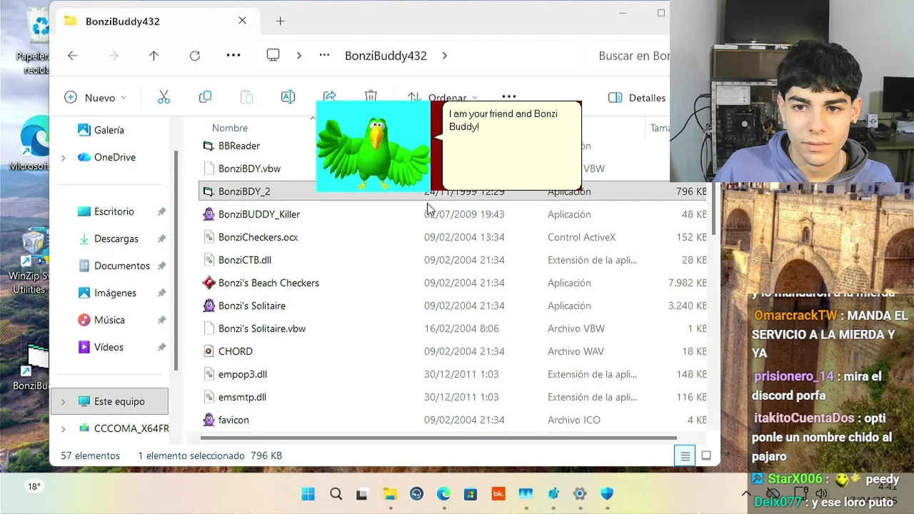Go back with the left arrow
Viewport: 914px width, 514px height.
click(72, 56)
